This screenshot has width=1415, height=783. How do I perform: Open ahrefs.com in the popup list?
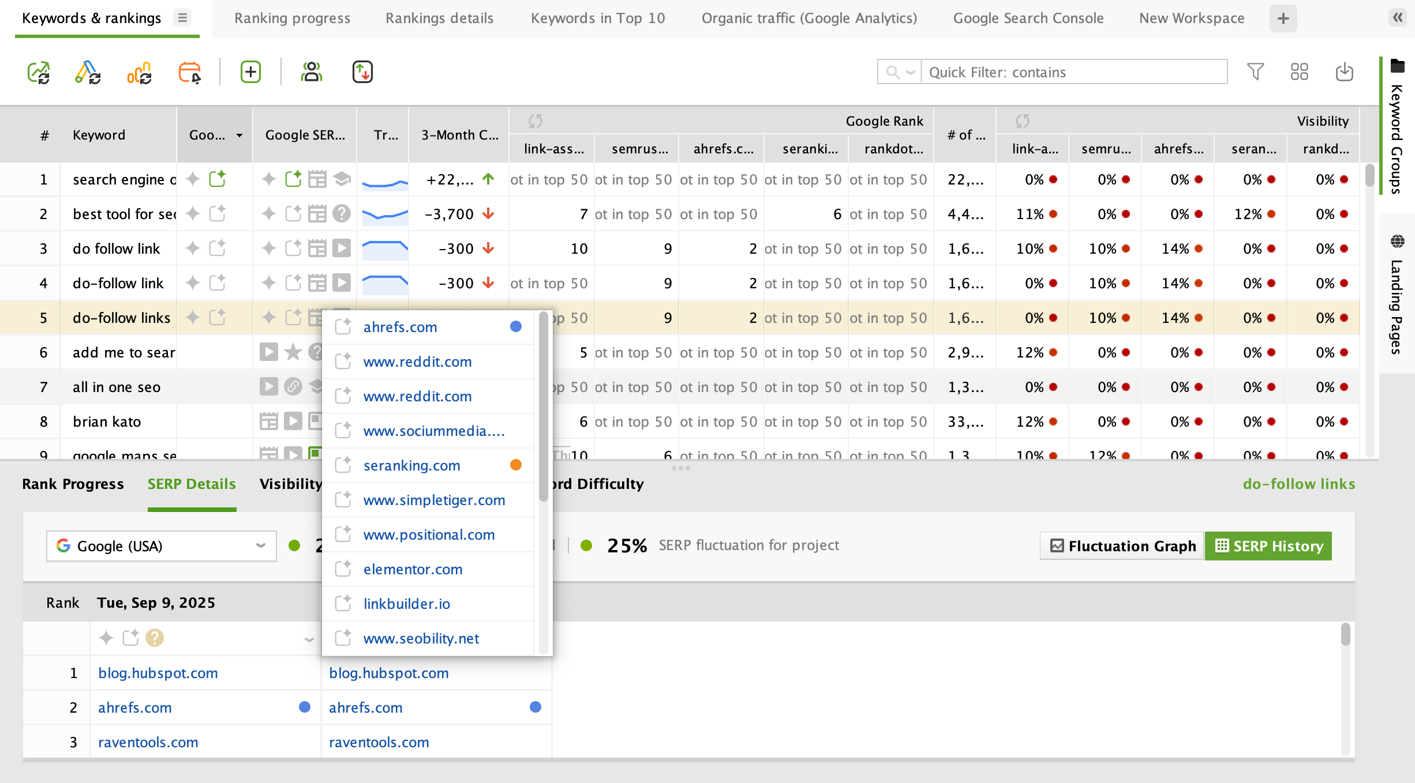point(400,327)
